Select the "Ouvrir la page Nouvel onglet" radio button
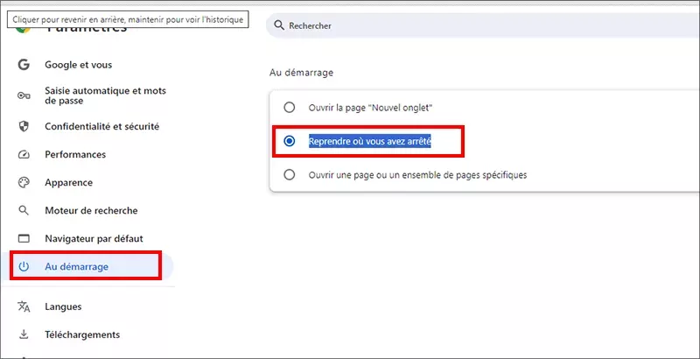This screenshot has height=359, width=700. 290,107
